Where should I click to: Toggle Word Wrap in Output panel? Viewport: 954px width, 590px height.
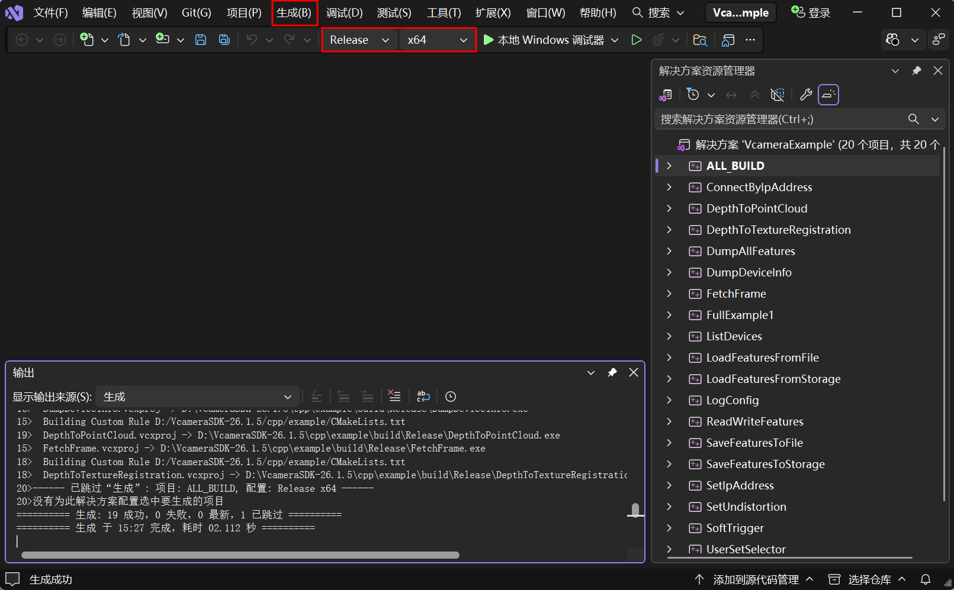pos(423,396)
